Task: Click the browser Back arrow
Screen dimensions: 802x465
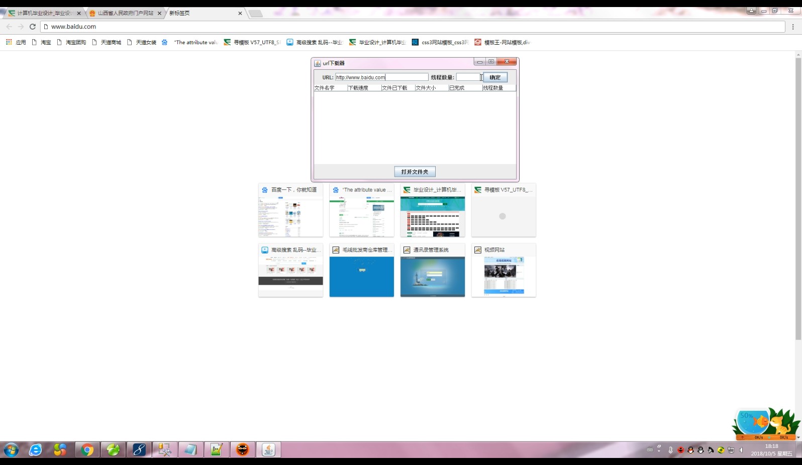Action: pyautogui.click(x=9, y=27)
